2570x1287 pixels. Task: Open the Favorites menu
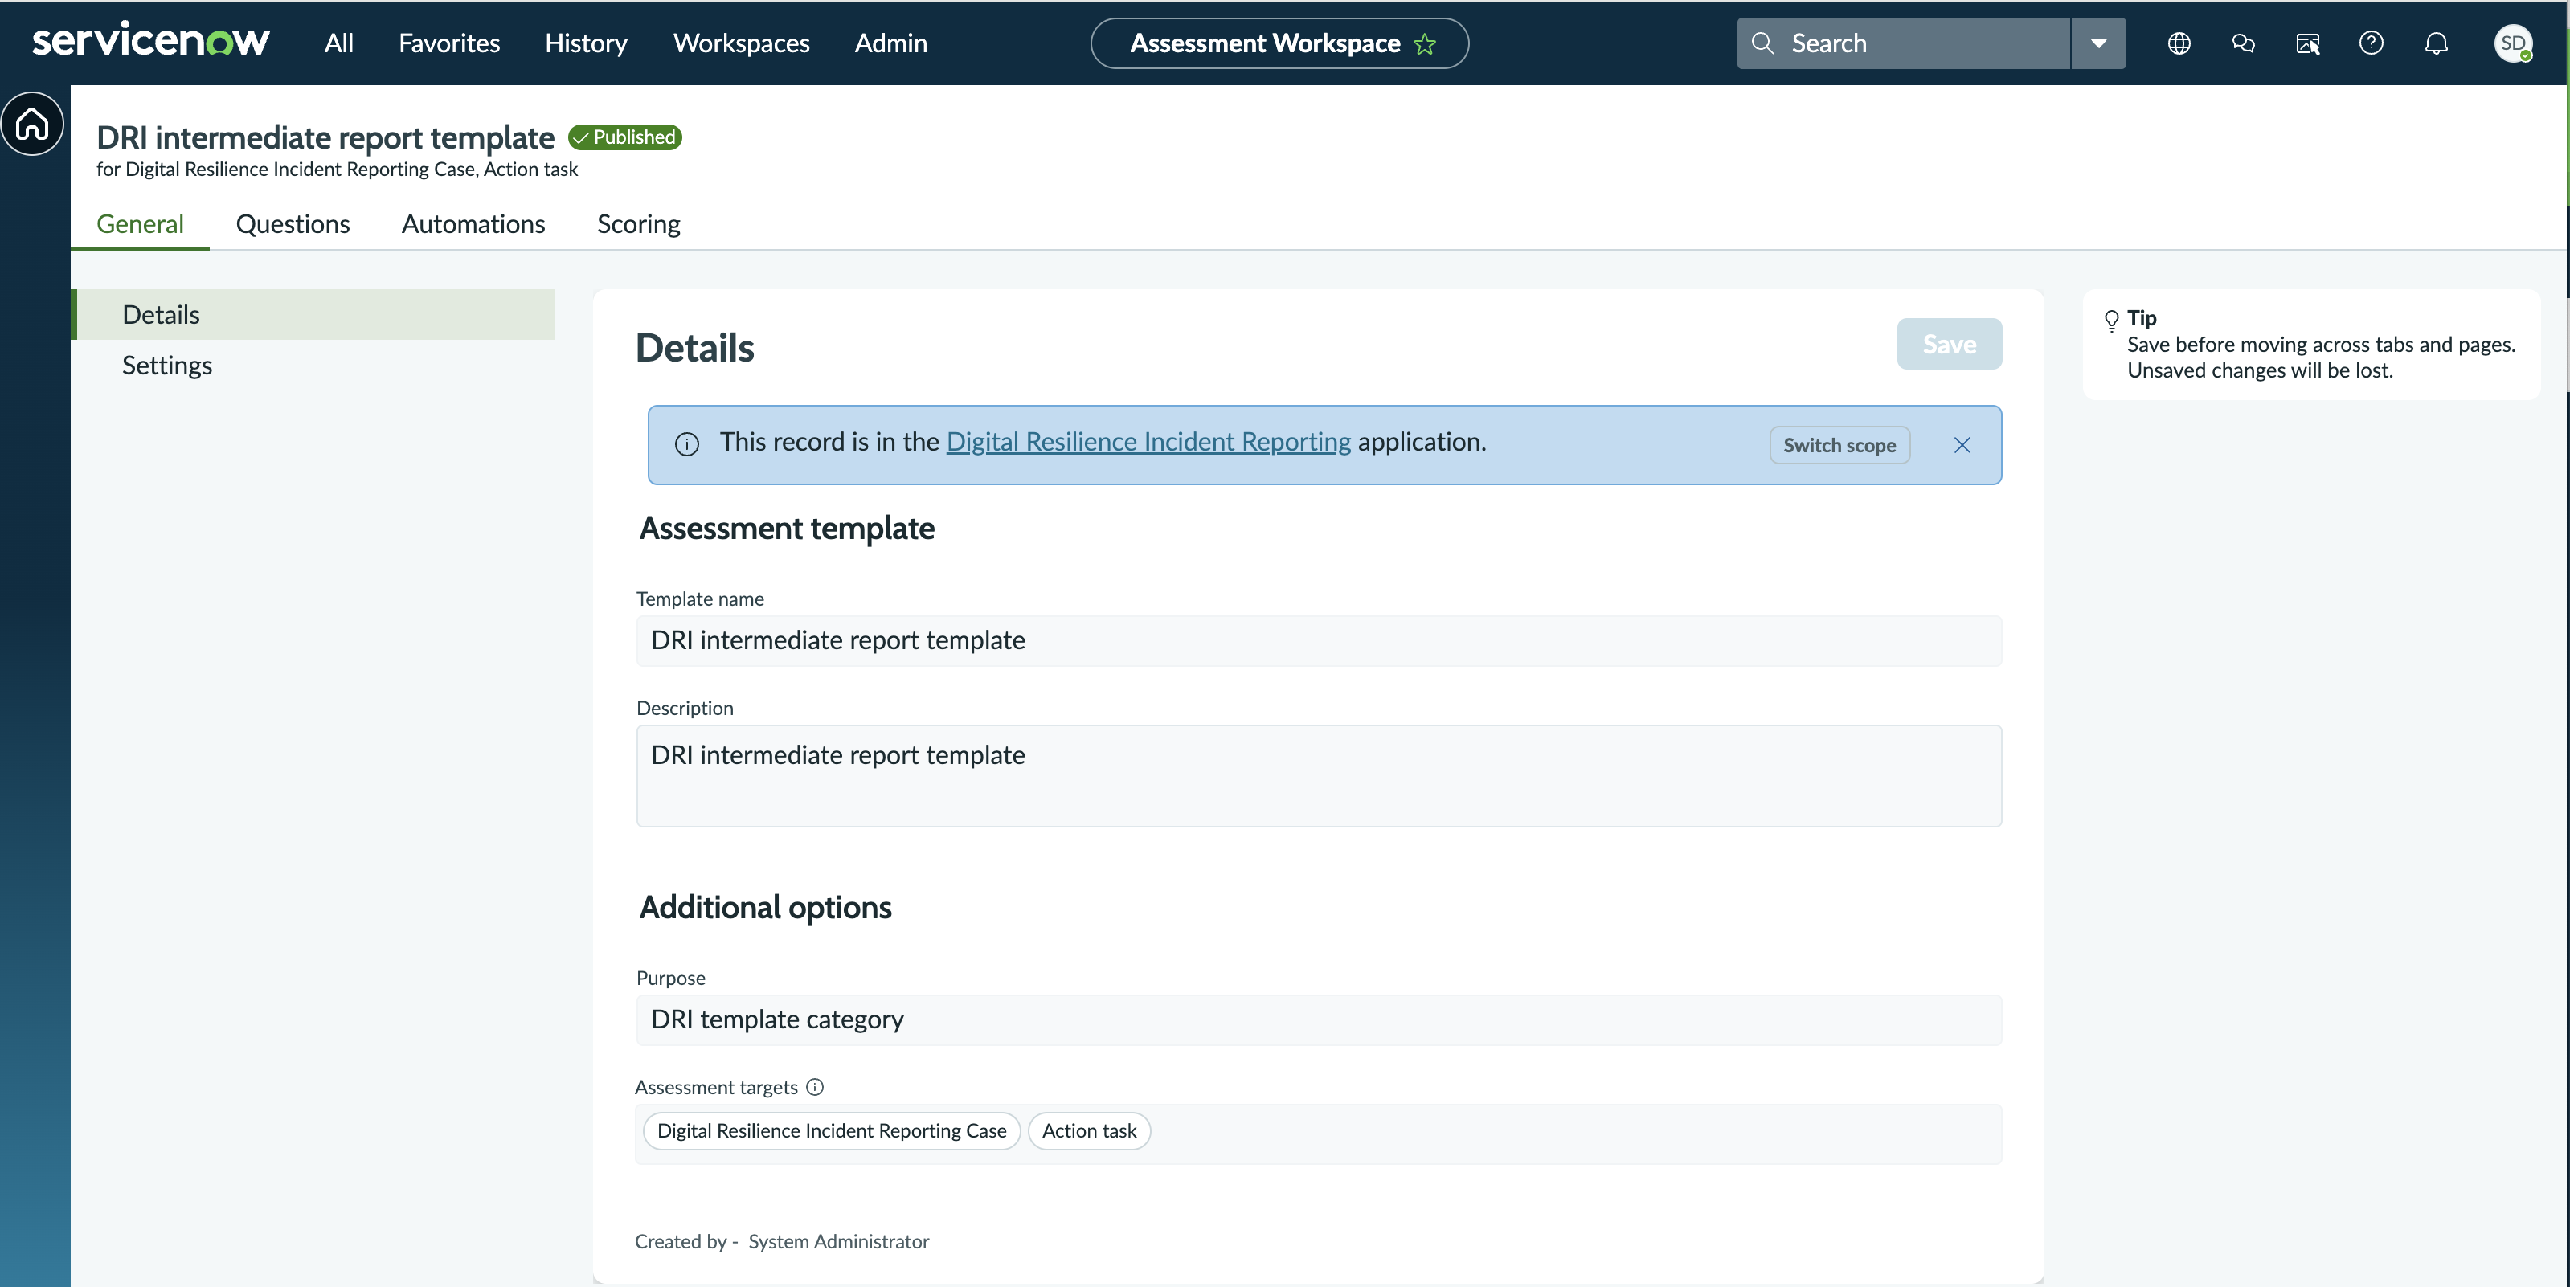[449, 43]
